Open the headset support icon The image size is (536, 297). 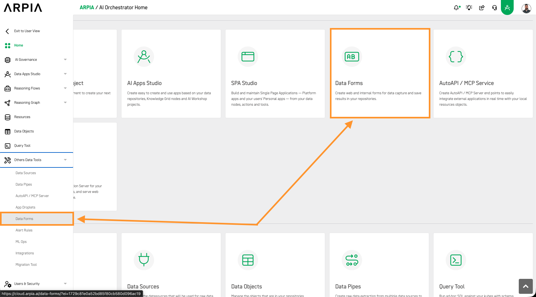495,8
